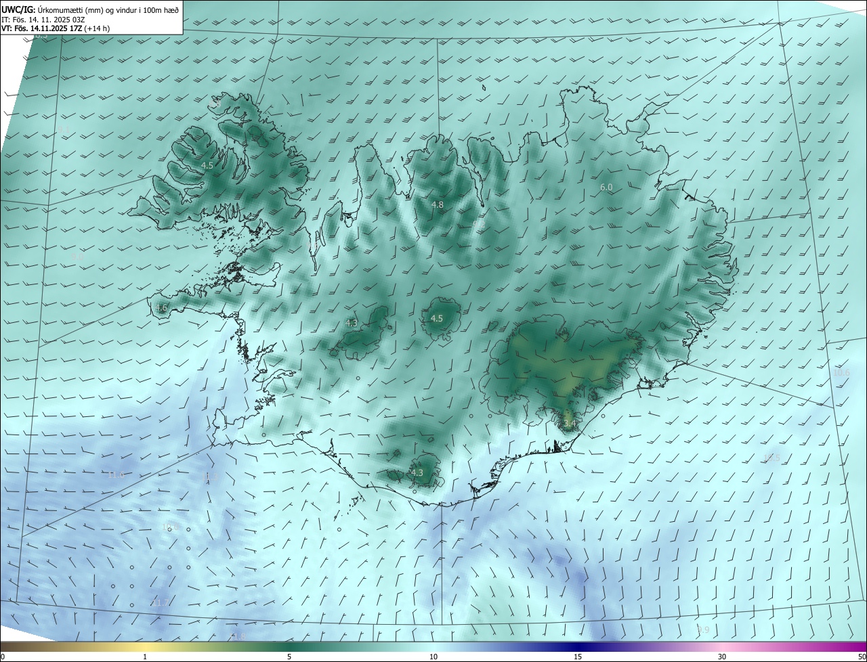Click the 11.7 value over the southwest ocean

161,602
